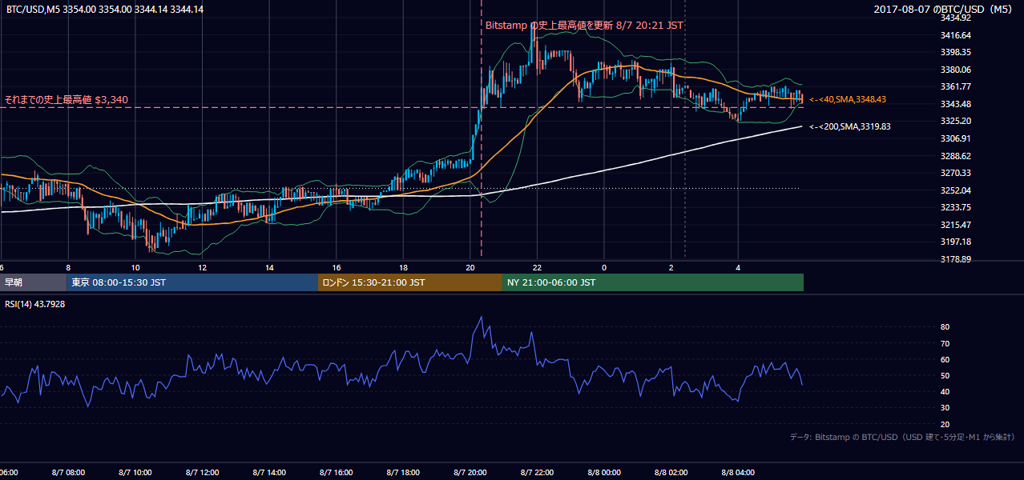Select the chart title 2017-08-07 のBTC/USD (M5)
Image resolution: width=1024 pixels, height=480 pixels.
pos(945,10)
